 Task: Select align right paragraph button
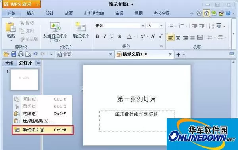click(x=185, y=37)
